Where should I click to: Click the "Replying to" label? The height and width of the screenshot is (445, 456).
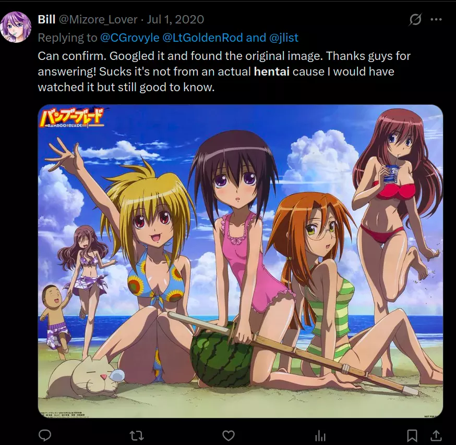(67, 38)
